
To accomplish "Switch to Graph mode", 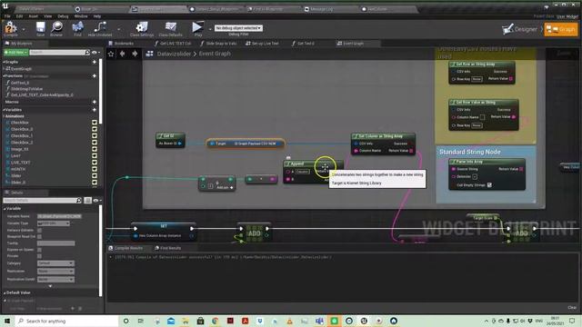I will tap(561, 29).
